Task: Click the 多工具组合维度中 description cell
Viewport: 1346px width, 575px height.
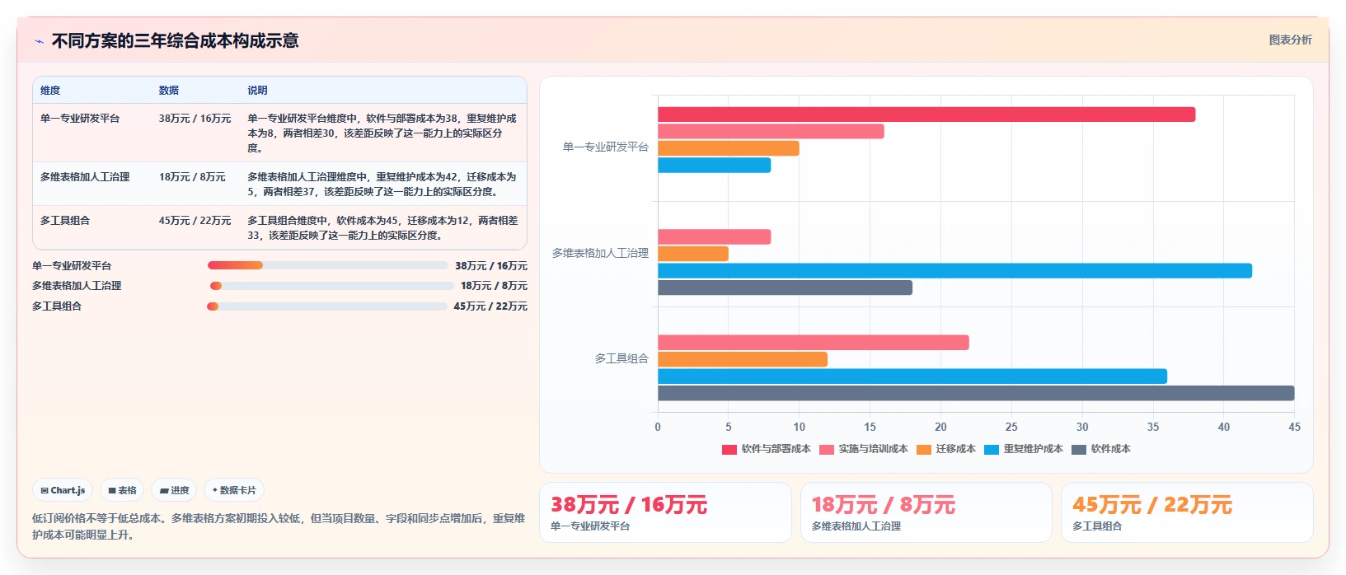Action: (383, 228)
